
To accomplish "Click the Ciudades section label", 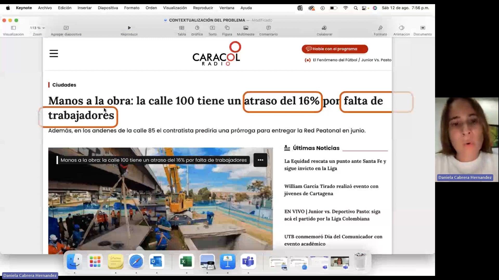I will [64, 85].
